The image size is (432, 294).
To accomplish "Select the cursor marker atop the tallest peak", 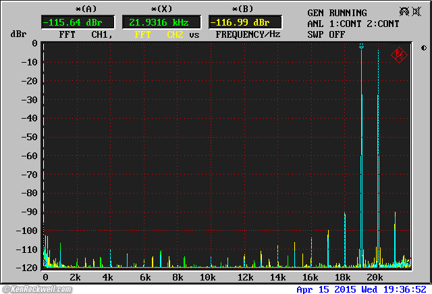I will click(362, 47).
